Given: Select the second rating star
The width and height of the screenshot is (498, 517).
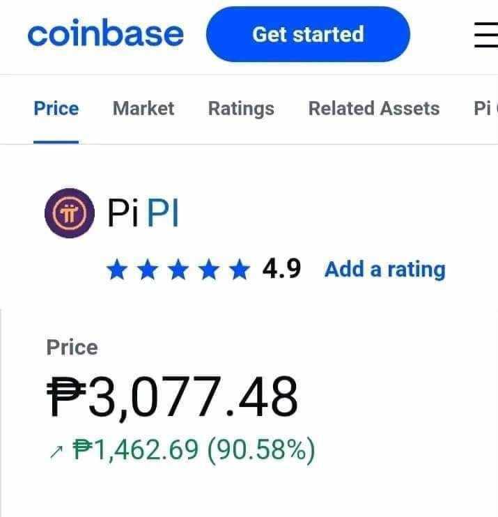Looking at the screenshot, I should click(x=148, y=270).
